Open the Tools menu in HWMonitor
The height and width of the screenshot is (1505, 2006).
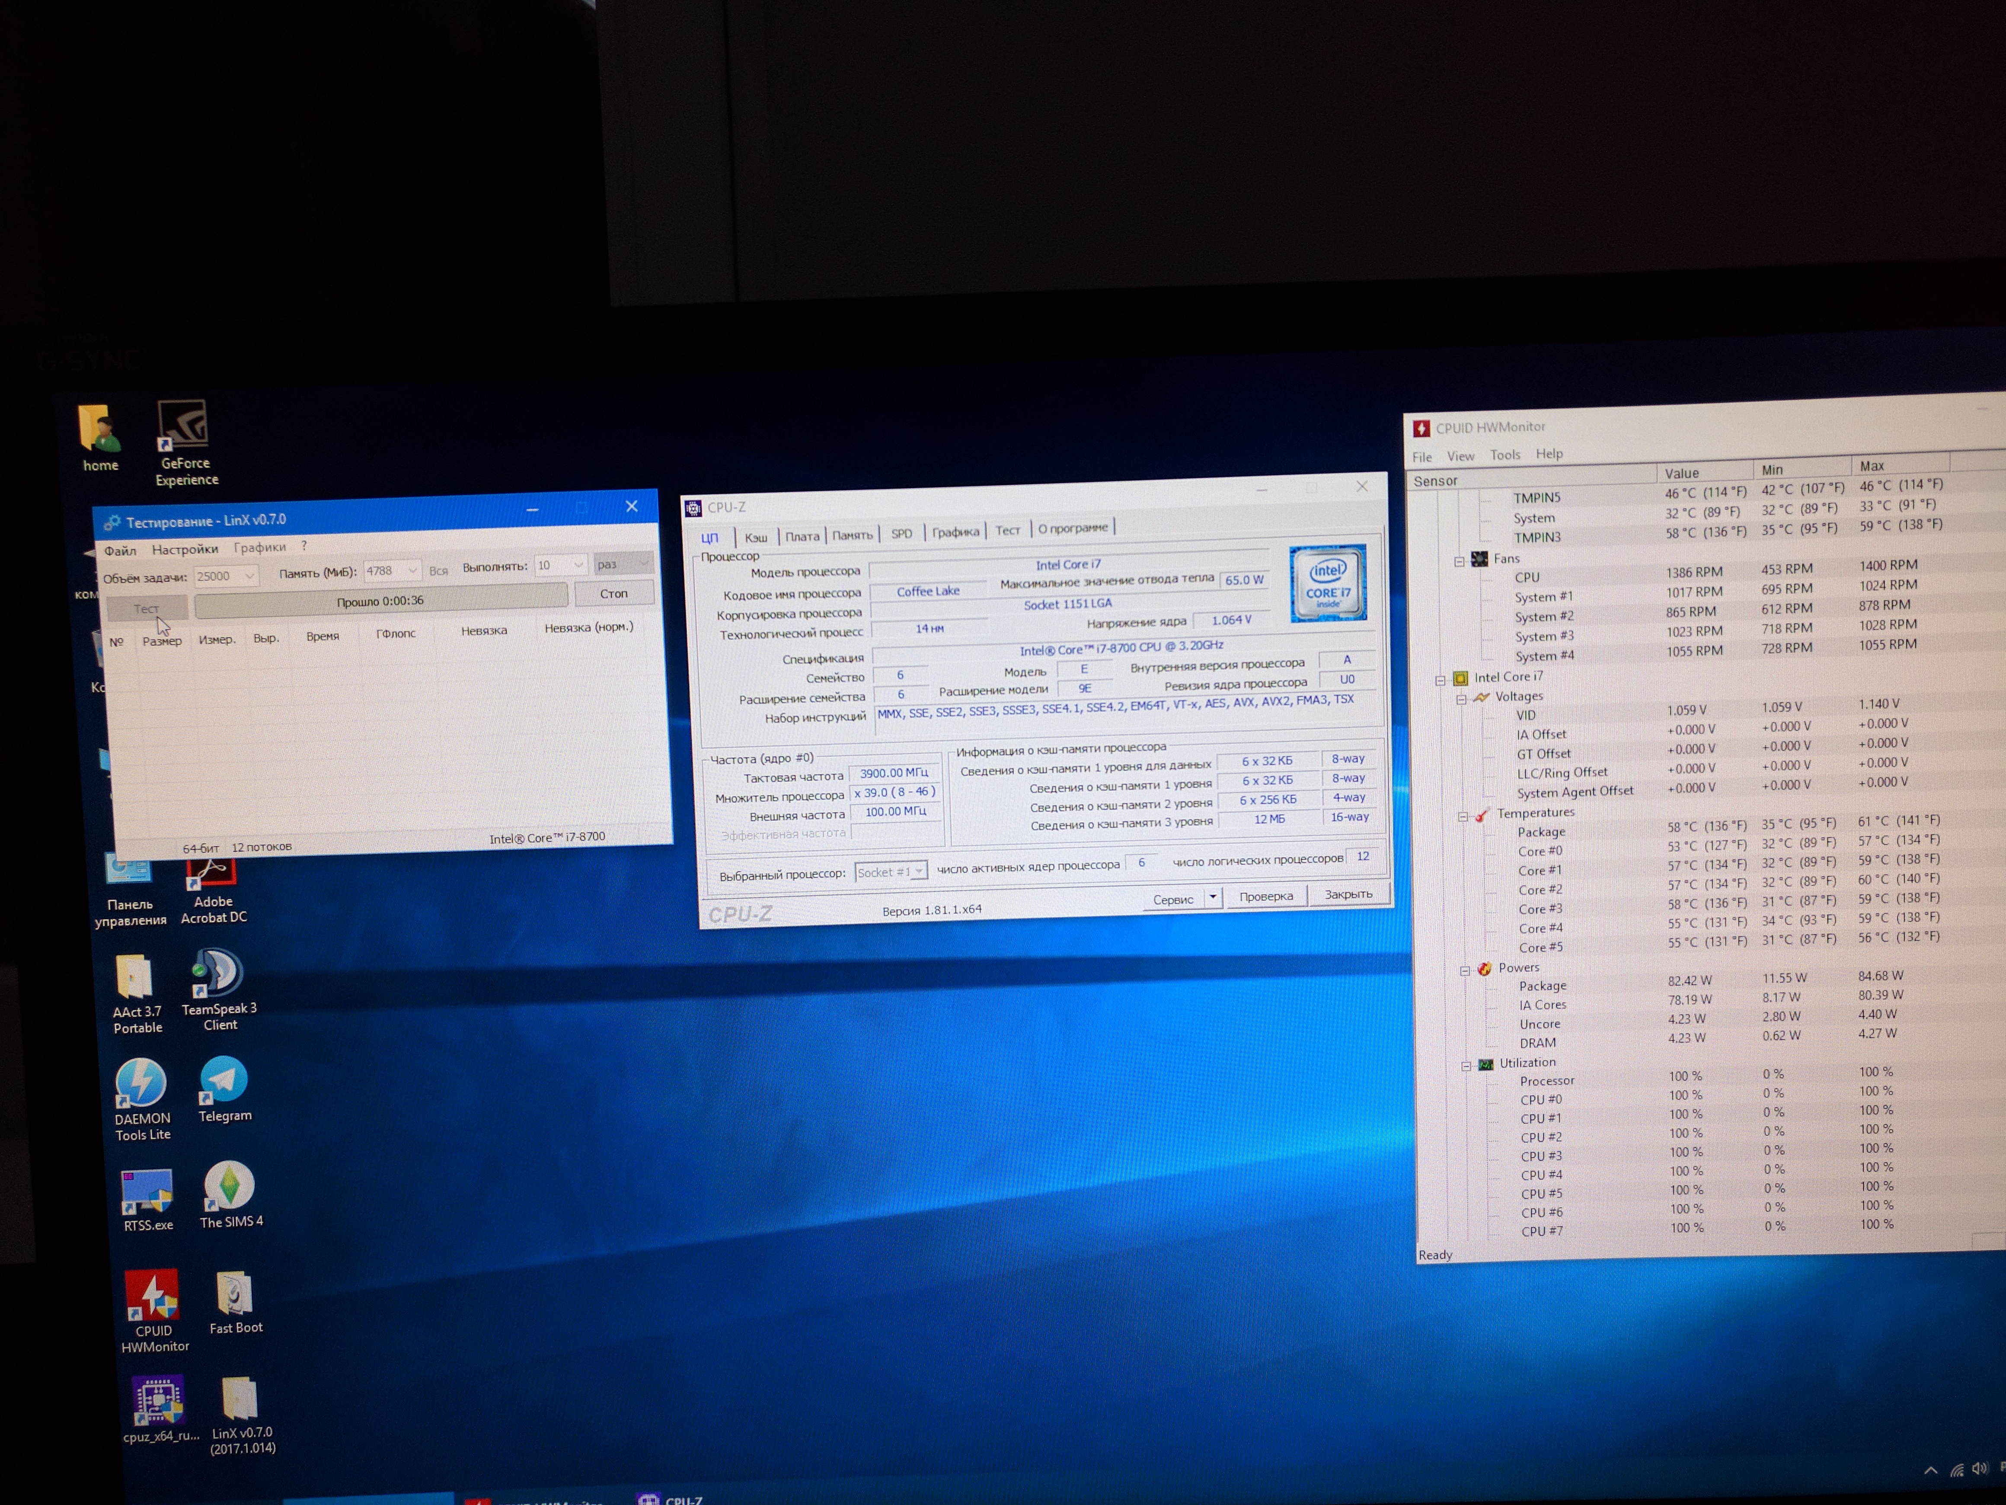tap(1504, 455)
